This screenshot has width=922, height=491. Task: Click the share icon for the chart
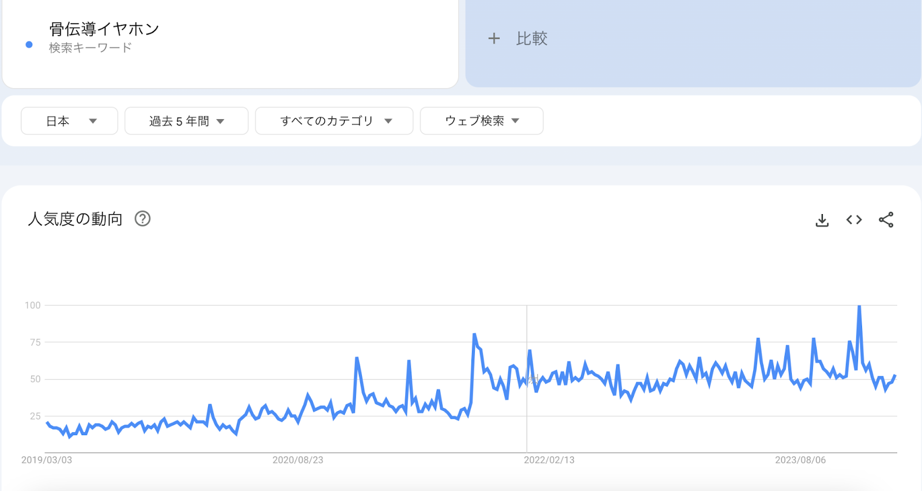(886, 220)
